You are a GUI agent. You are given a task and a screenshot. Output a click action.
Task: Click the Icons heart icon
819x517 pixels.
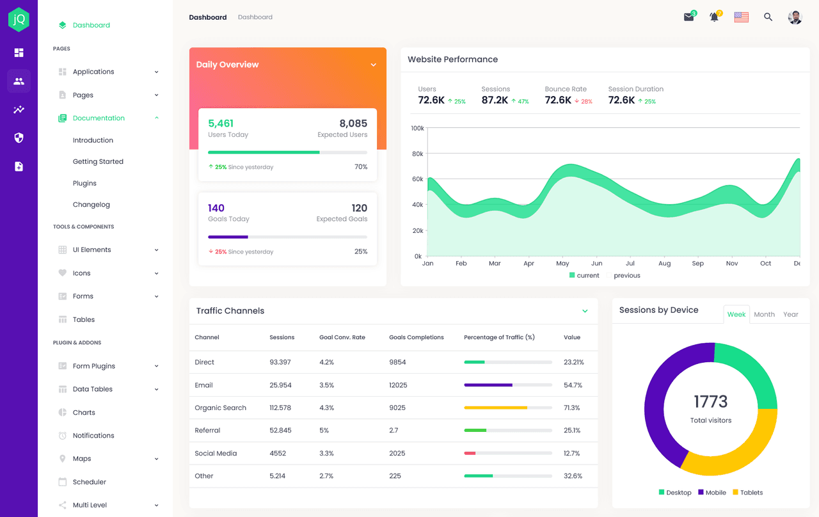tap(62, 273)
